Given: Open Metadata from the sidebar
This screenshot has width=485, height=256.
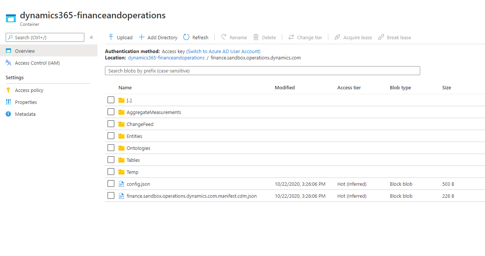Looking at the screenshot, I should click(x=8, y=114).
